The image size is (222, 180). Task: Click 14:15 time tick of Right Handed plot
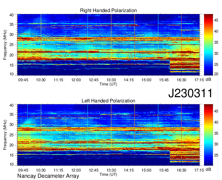[129, 80]
